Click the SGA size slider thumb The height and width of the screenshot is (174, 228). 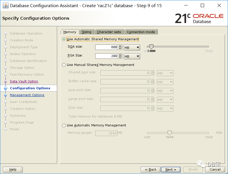[151, 47]
